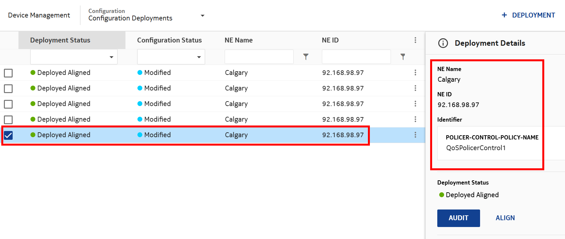The image size is (565, 239).
Task: Uncheck the selected fifth row checkbox
Action: click(8, 135)
